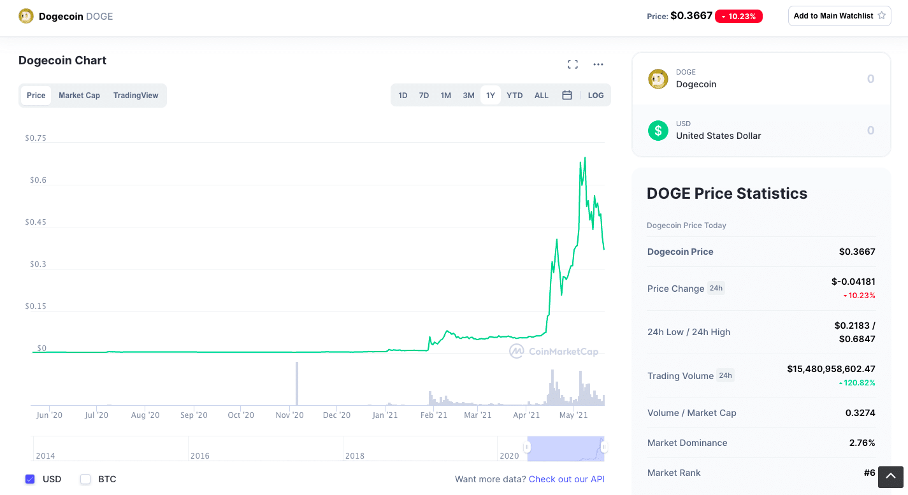This screenshot has height=495, width=908.
Task: Click the highlighted range in timeline navigator
Action: (x=565, y=448)
